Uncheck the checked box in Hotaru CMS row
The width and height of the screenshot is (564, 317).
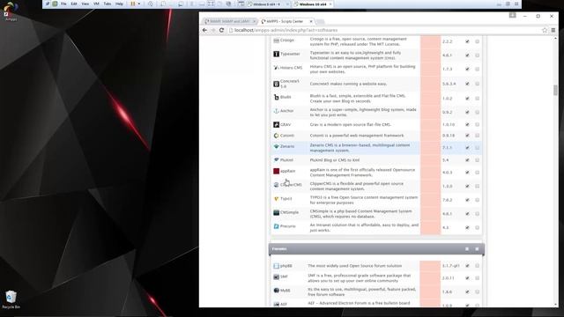pos(467,69)
